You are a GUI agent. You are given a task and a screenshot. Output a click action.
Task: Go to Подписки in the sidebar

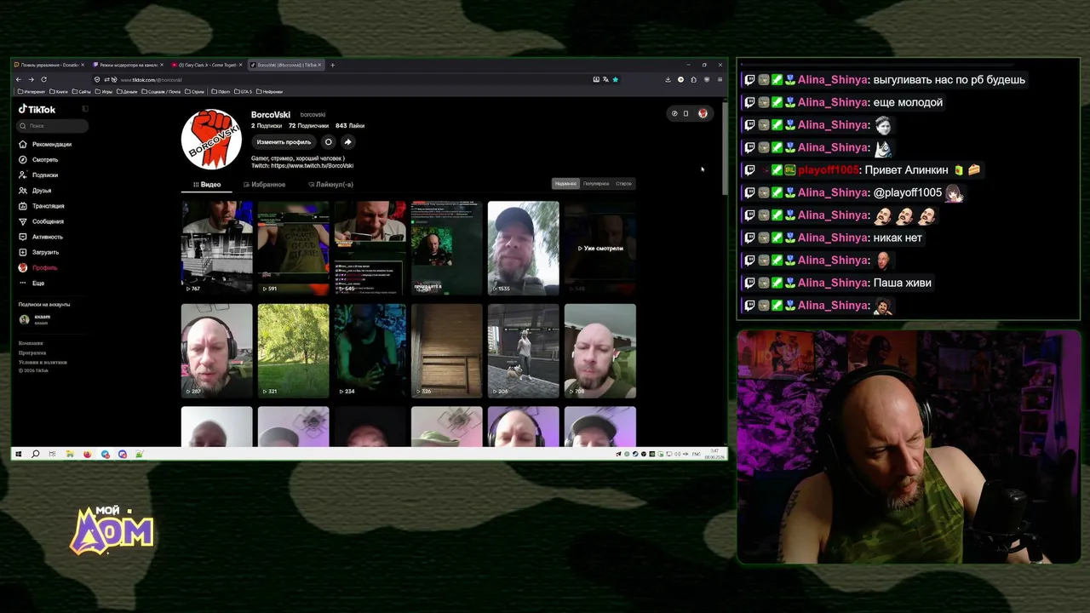pos(39,175)
